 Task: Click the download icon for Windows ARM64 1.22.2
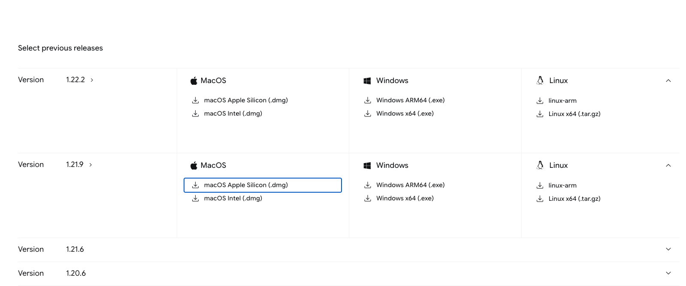(x=368, y=100)
